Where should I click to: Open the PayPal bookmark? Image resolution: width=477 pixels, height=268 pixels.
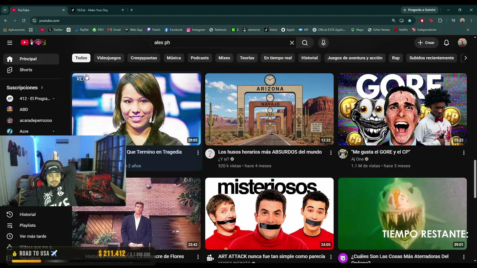tap(81, 30)
